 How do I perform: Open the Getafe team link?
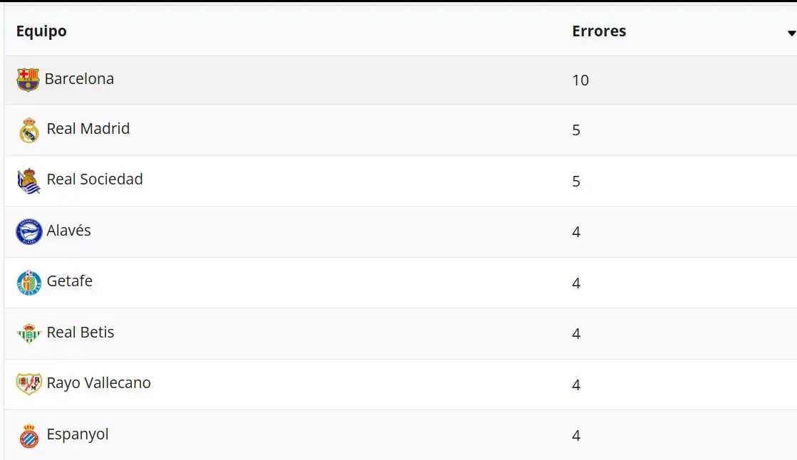pos(70,281)
